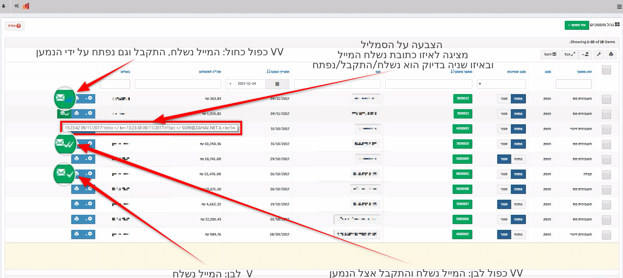
Task: Check the row checkbox for document 300010
Action: (606, 144)
